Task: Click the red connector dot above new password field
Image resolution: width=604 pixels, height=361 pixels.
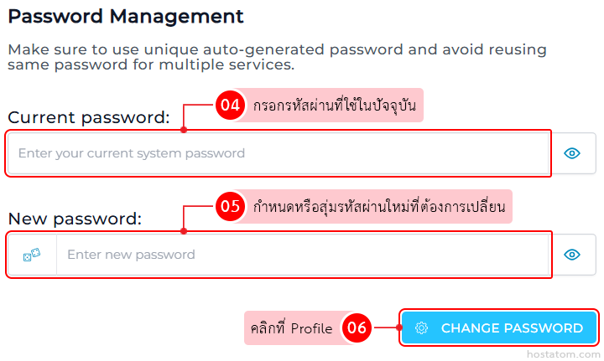Action: [x=184, y=231]
